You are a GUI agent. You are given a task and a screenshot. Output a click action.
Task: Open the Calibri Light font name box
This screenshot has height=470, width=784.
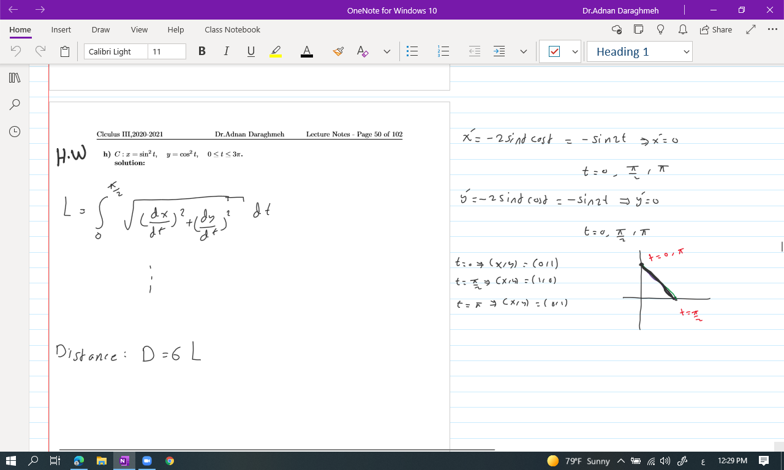[x=116, y=51]
